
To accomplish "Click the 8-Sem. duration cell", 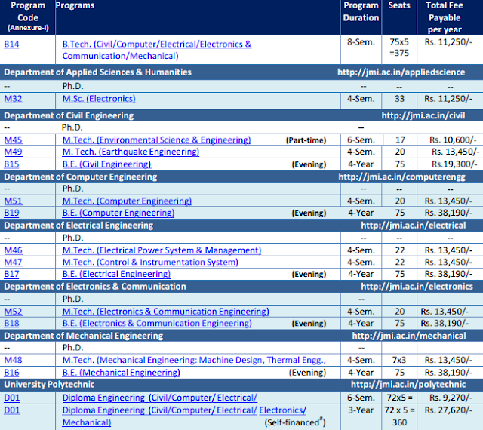I will pos(361,42).
